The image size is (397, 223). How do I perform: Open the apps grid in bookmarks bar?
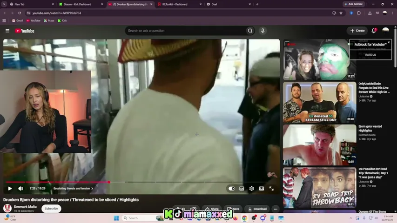pyautogui.click(x=4, y=21)
